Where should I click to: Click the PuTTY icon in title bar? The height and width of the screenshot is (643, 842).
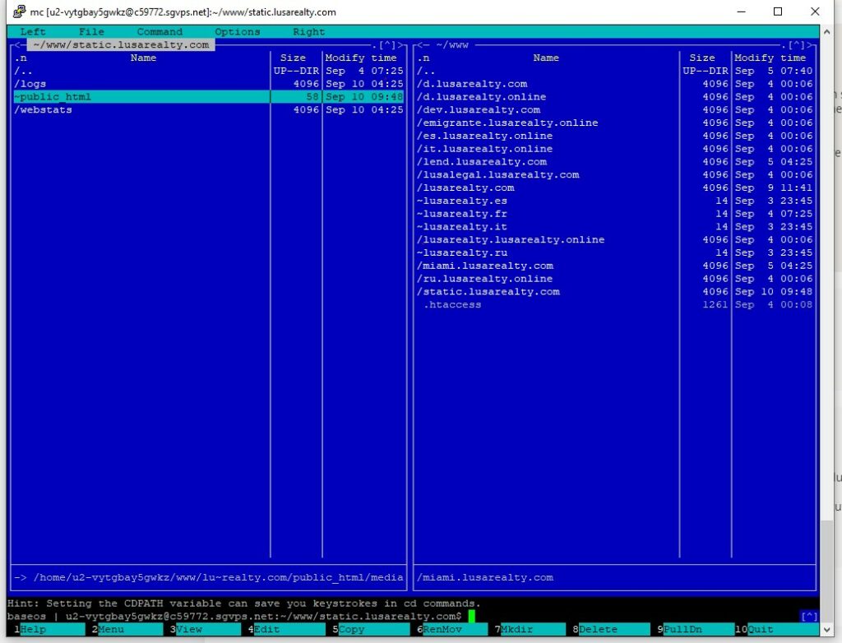[20, 12]
